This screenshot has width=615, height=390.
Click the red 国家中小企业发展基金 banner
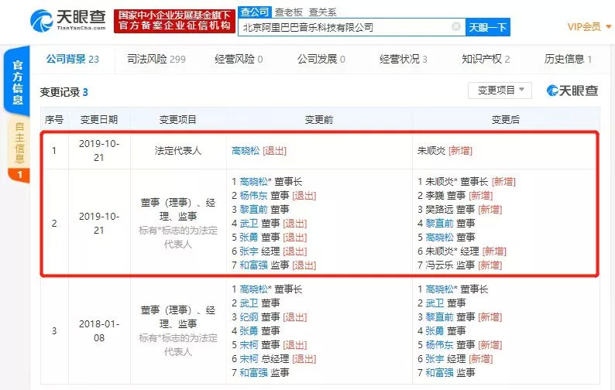click(174, 21)
